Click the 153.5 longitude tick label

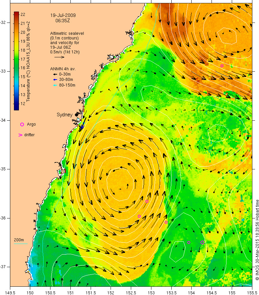click(171, 293)
